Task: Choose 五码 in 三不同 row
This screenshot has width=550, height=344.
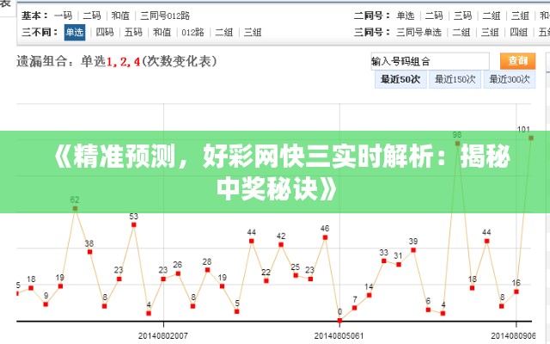Action: click(133, 33)
